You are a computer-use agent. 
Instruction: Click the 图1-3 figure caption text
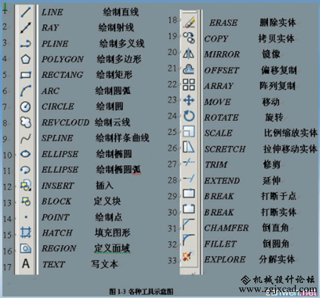(141, 291)
